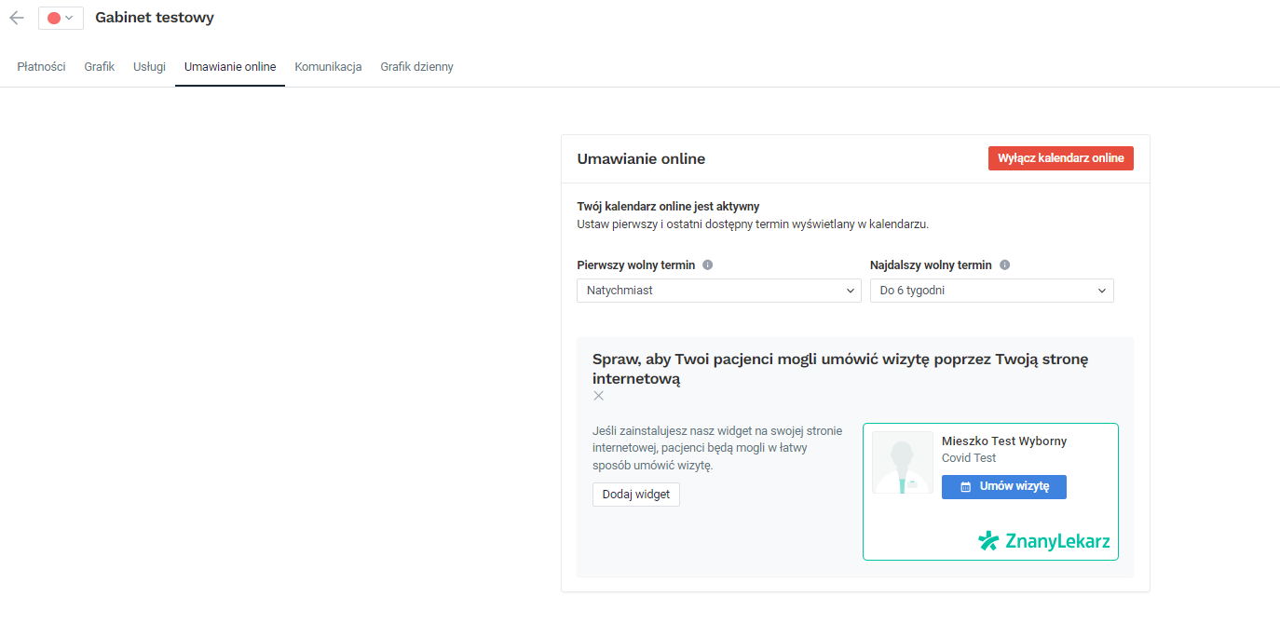This screenshot has width=1280, height=624.
Task: Click the Dodaj widget button
Action: click(x=635, y=495)
